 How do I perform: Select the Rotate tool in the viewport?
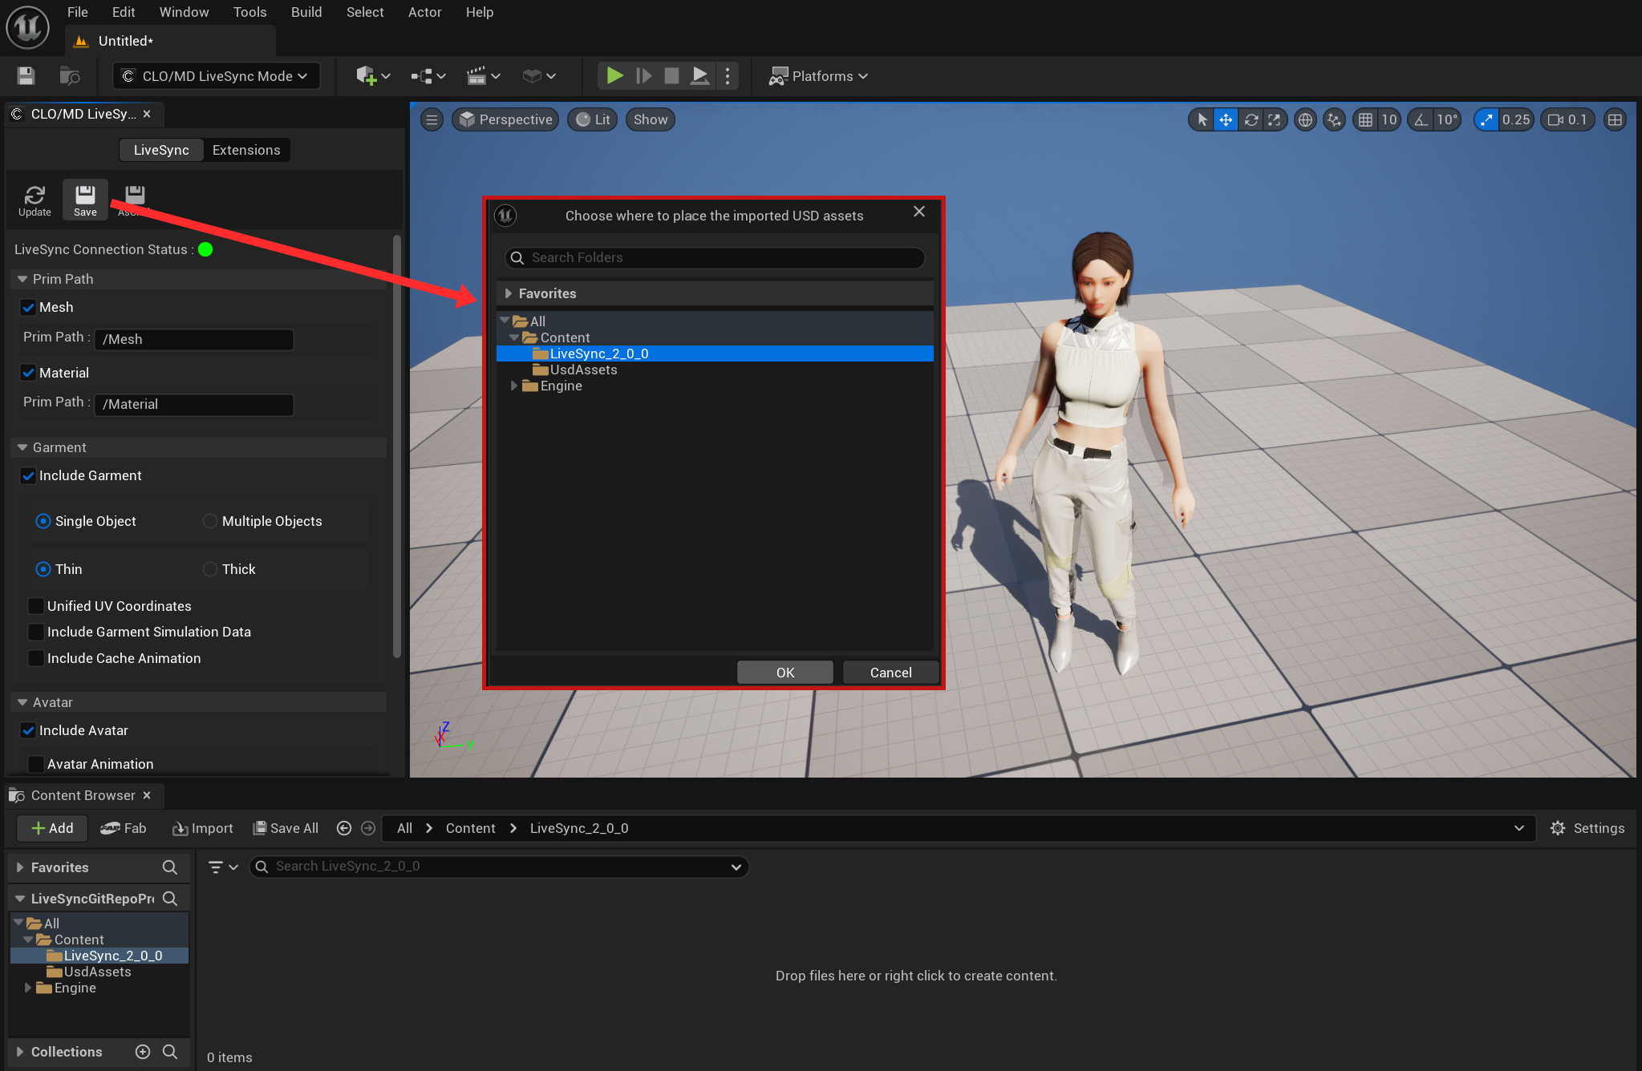coord(1251,119)
